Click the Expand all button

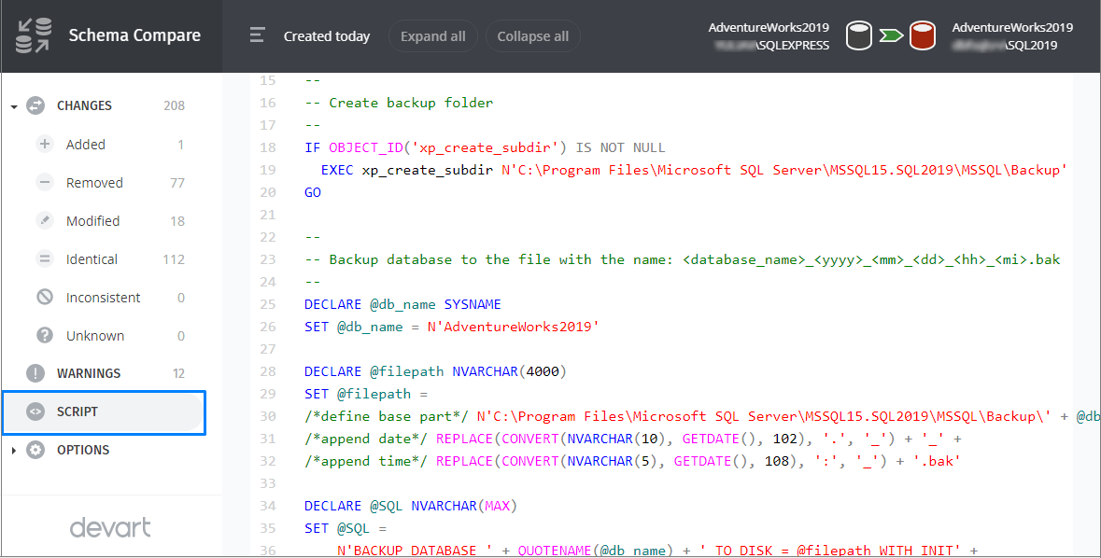pyautogui.click(x=432, y=35)
